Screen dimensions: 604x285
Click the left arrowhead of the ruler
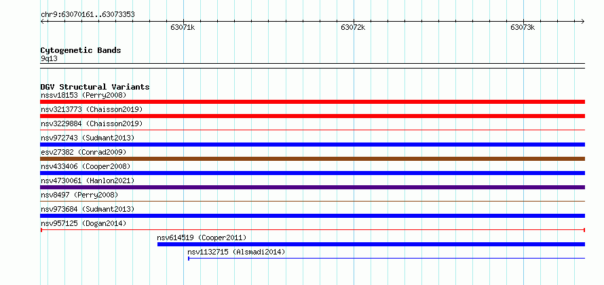[x=42, y=22]
